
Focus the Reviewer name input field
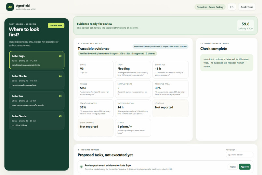click(x=240, y=155)
